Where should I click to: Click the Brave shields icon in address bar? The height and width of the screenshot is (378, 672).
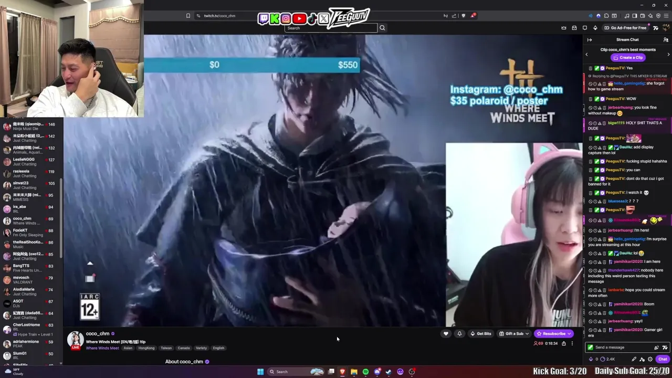(x=463, y=16)
